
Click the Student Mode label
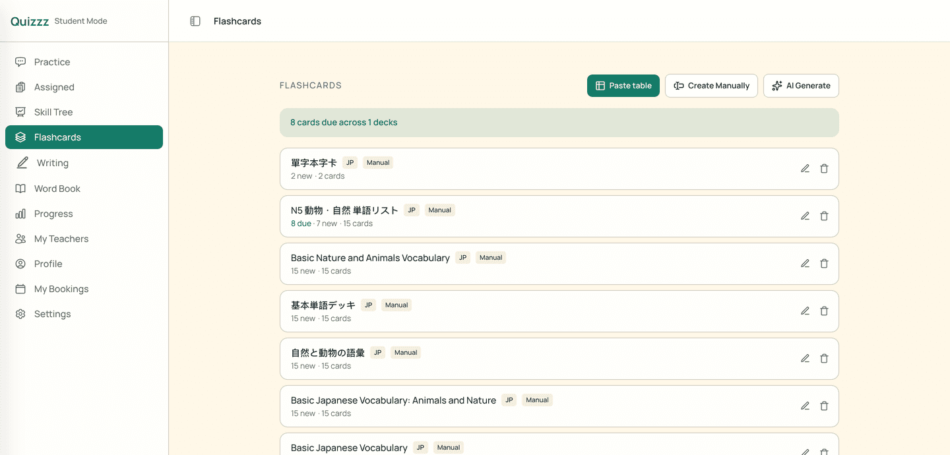coord(80,21)
